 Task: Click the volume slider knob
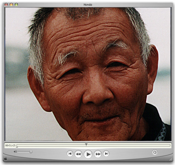[x=31, y=152]
